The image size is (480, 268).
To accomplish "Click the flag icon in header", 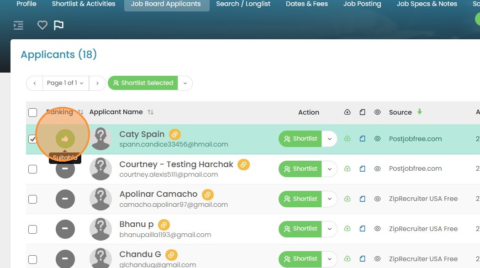I will tap(58, 25).
